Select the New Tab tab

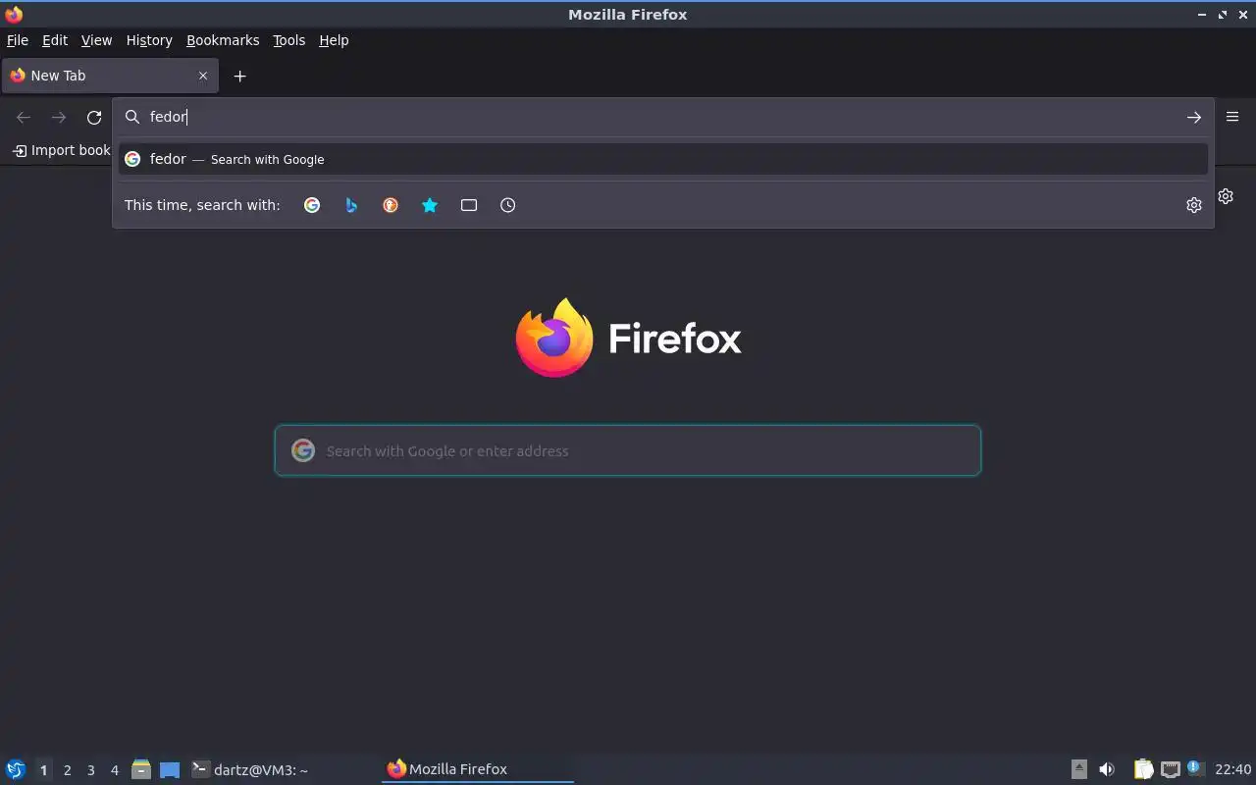tap(109, 76)
